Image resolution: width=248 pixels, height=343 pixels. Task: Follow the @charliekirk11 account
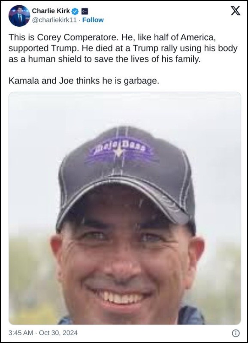[x=93, y=20]
